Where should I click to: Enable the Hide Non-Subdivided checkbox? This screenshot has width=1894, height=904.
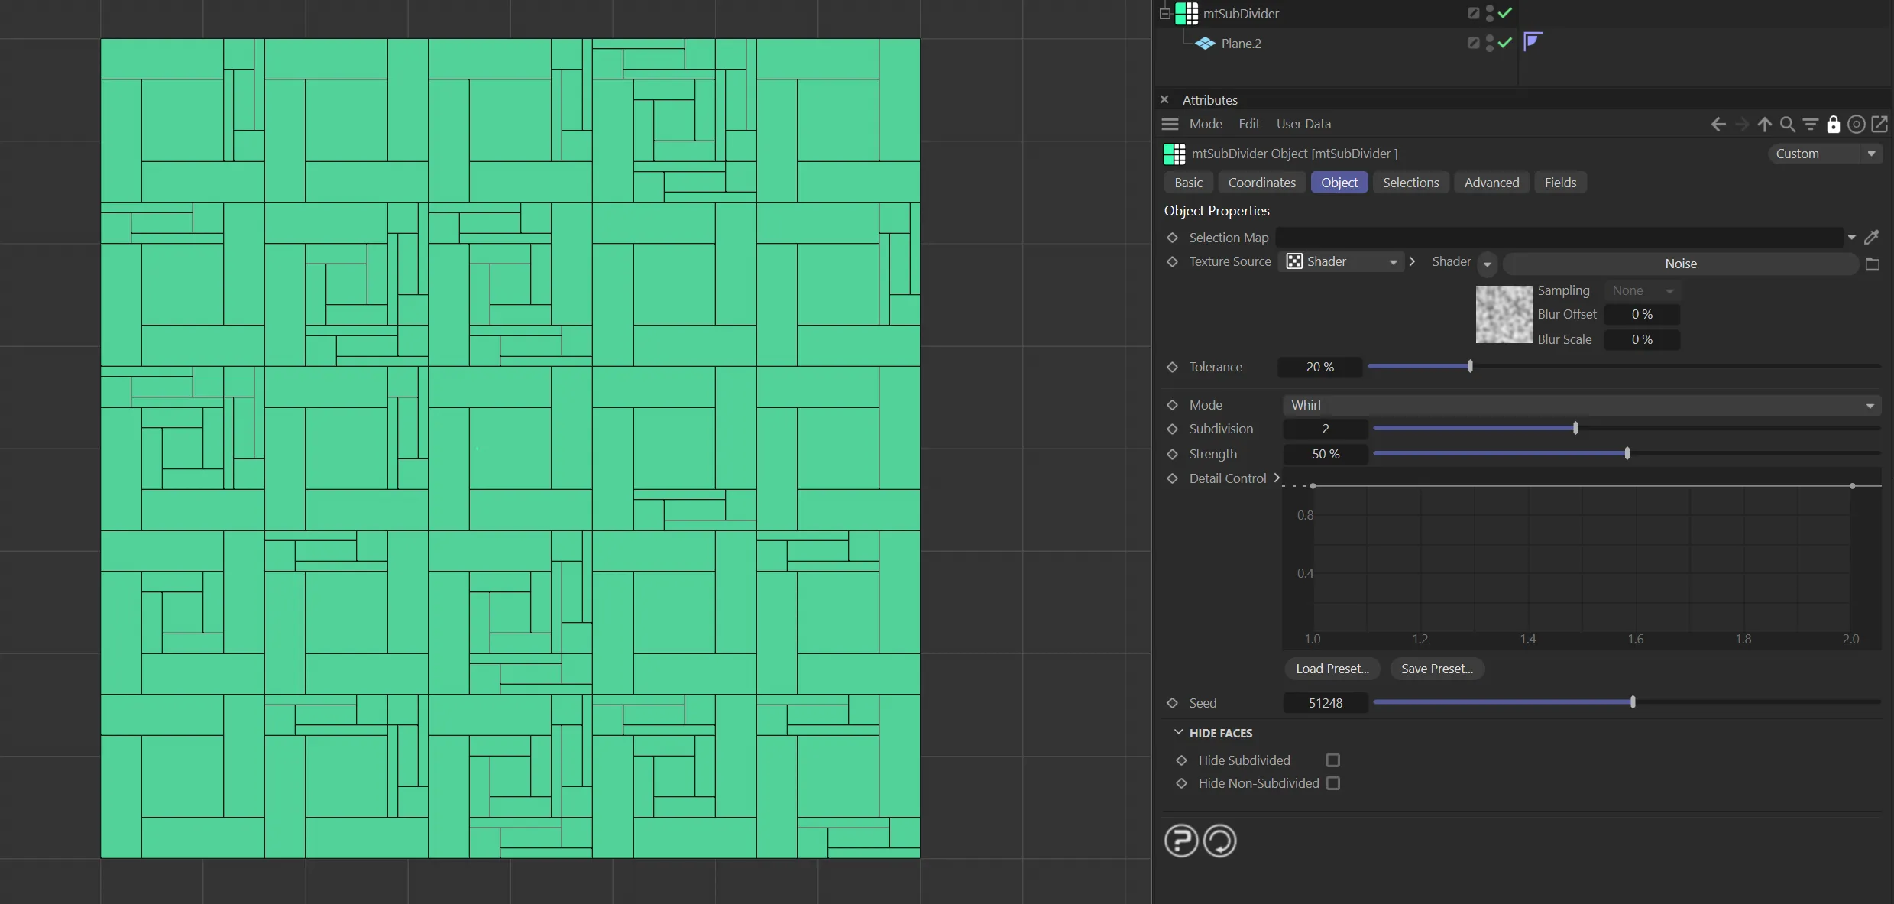click(x=1332, y=783)
